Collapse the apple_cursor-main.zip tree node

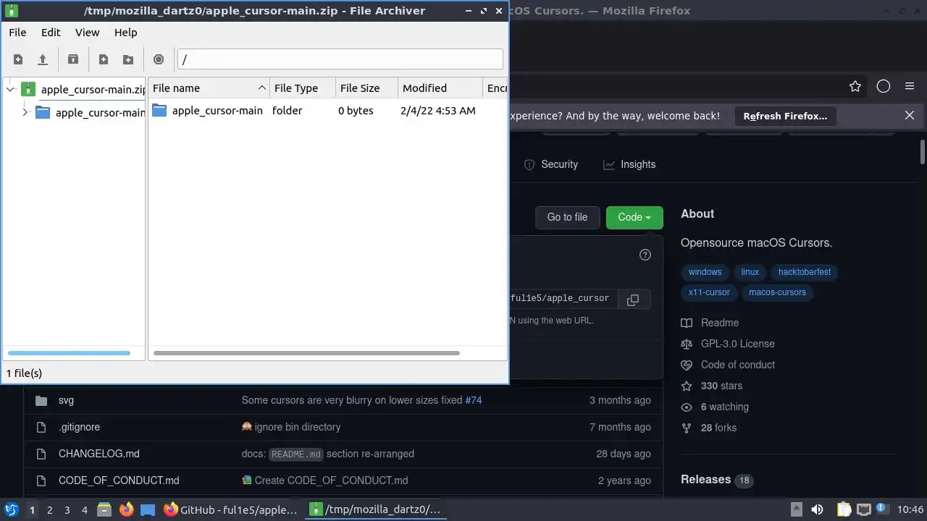click(x=10, y=89)
